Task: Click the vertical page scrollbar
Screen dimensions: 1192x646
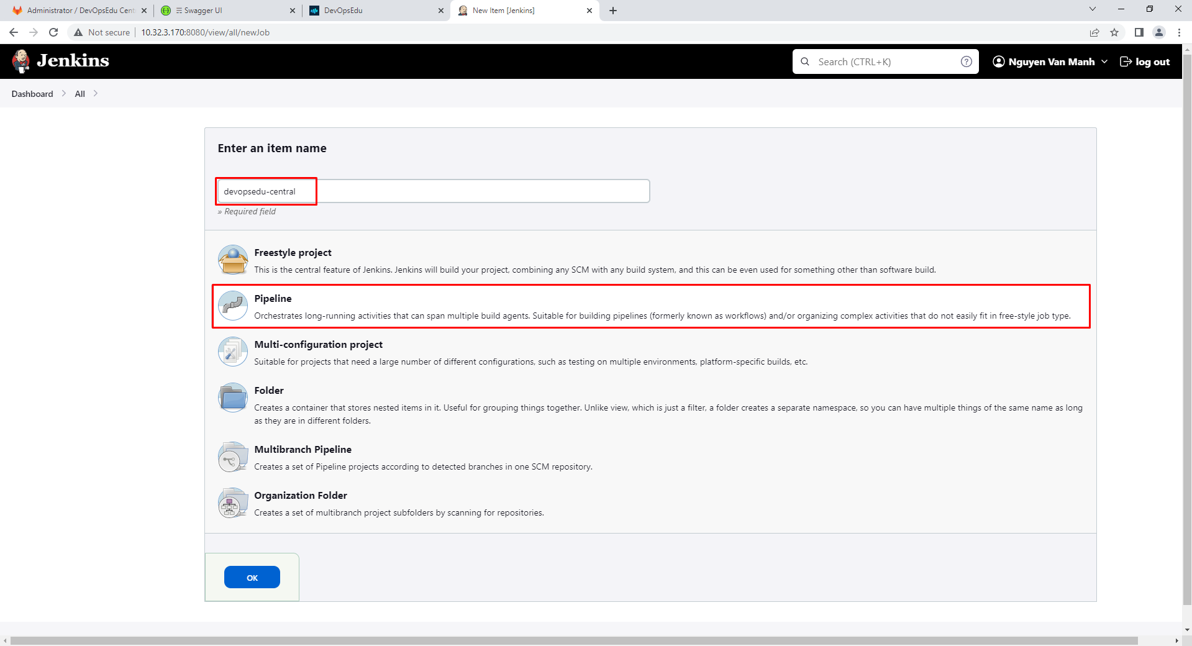Action: point(1187,329)
